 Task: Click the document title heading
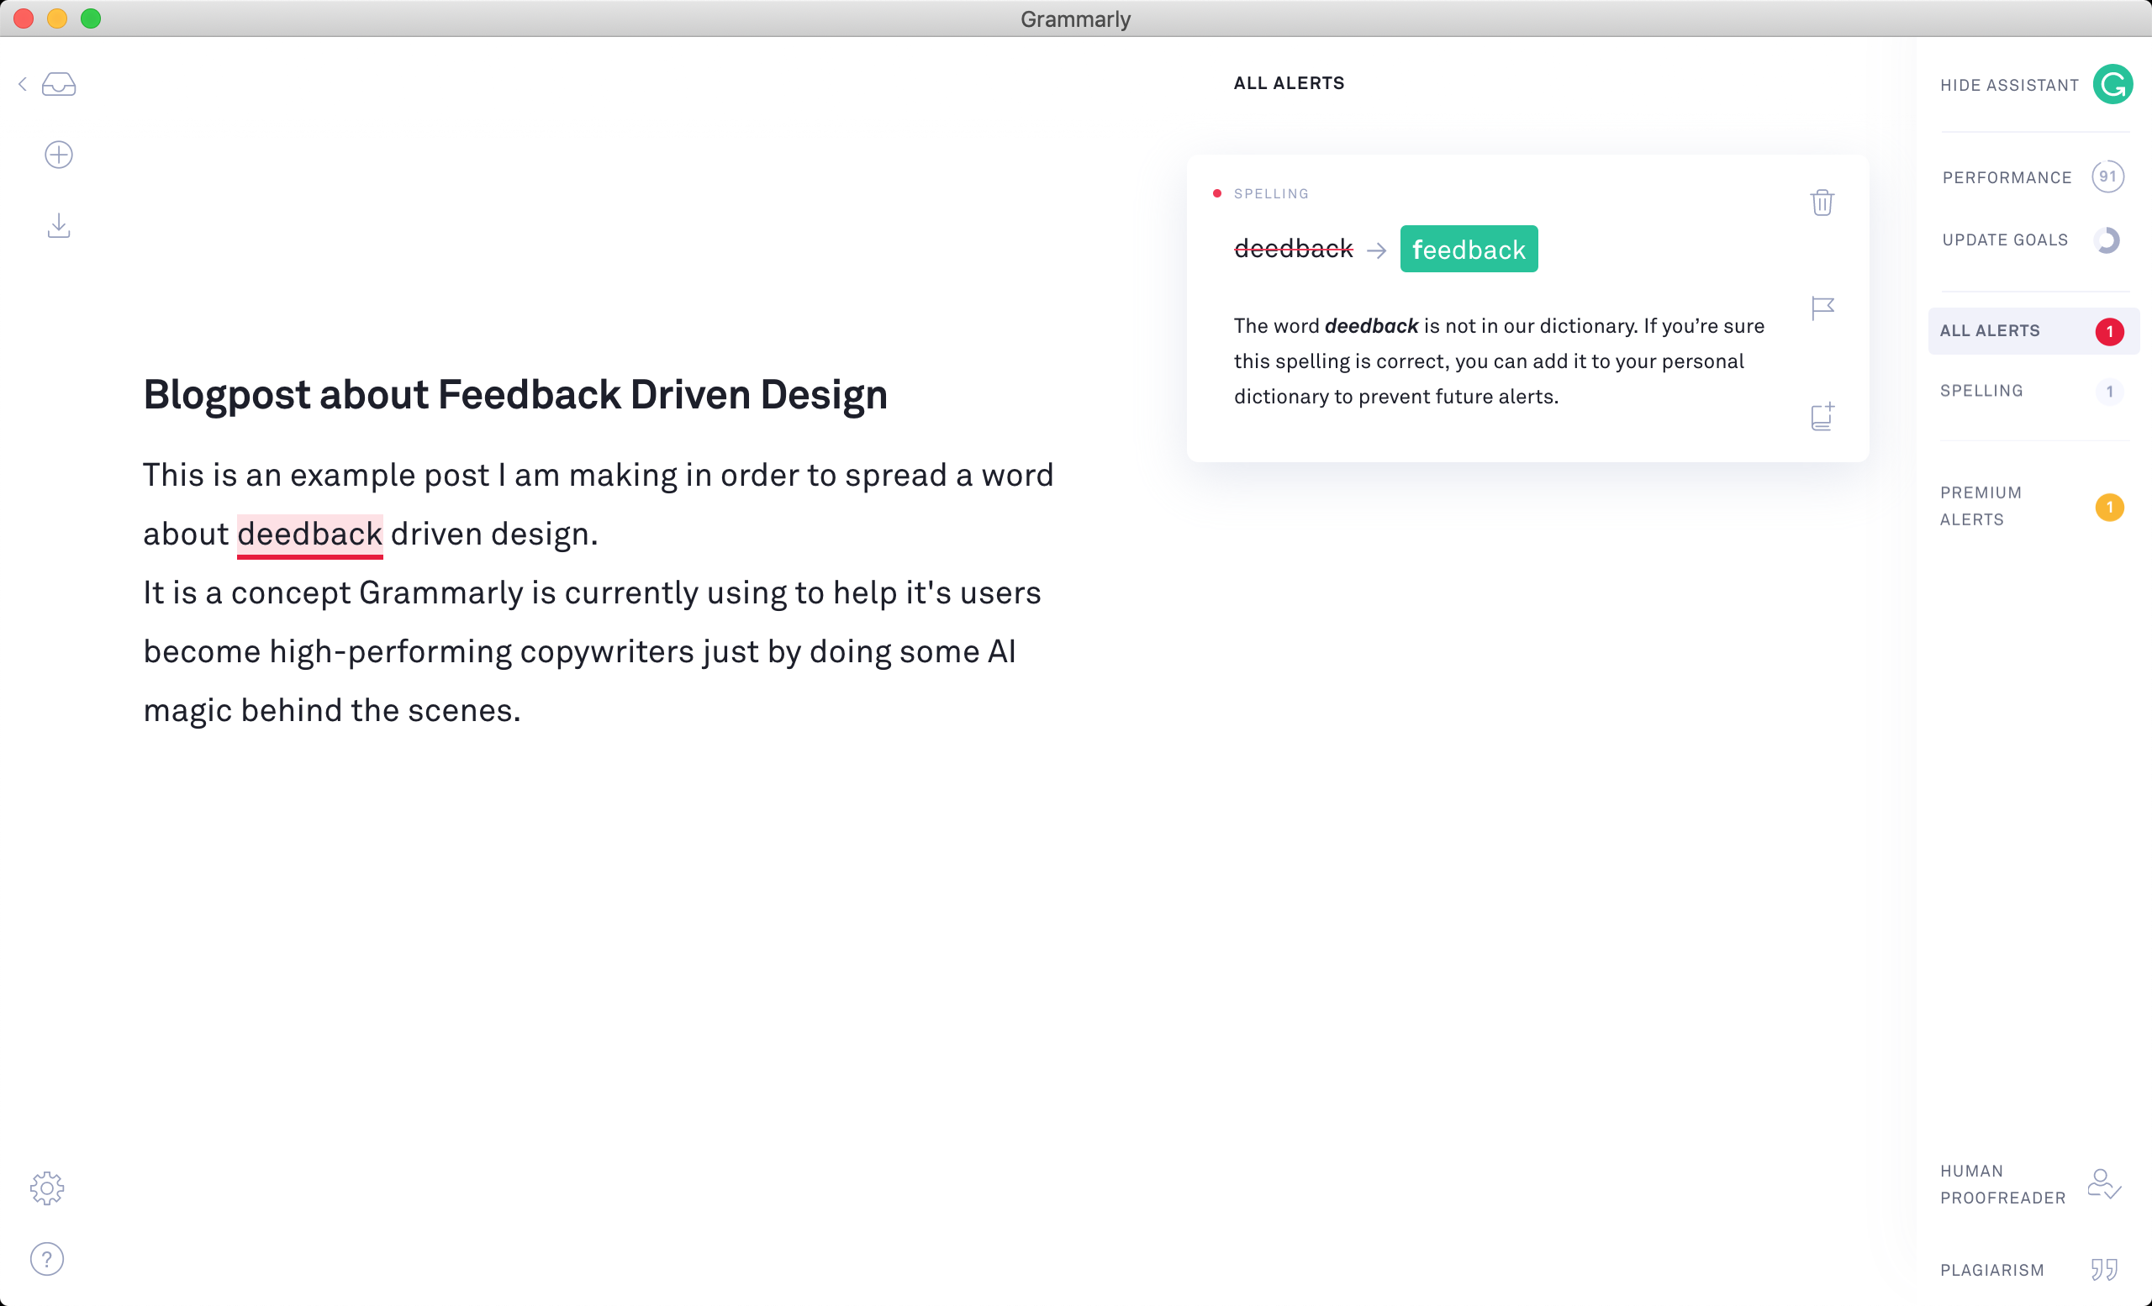514,395
